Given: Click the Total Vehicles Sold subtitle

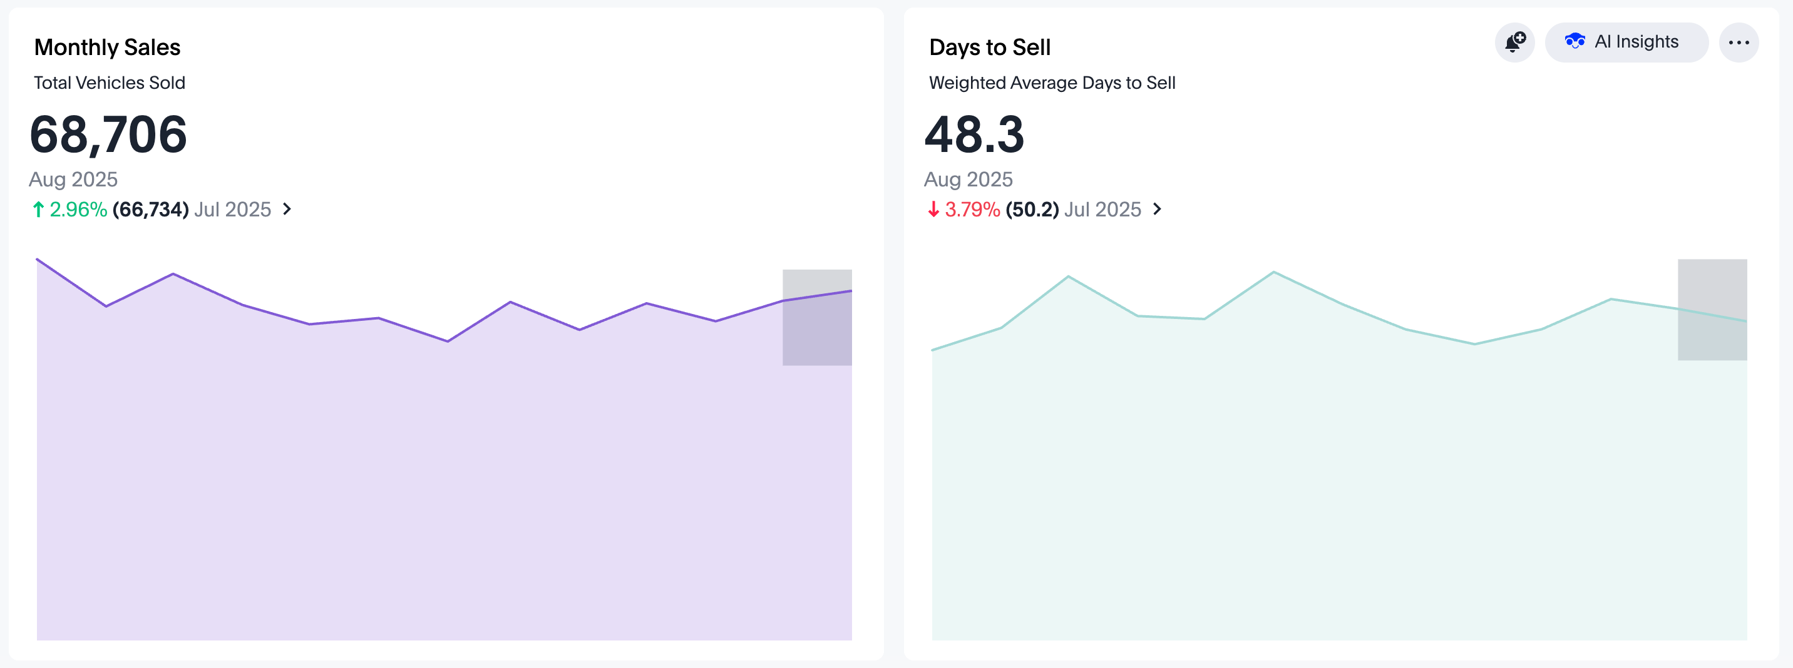Looking at the screenshot, I should [x=110, y=83].
